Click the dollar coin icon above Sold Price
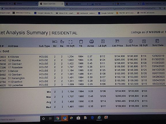This screenshot has width=166, height=124. 131,41
